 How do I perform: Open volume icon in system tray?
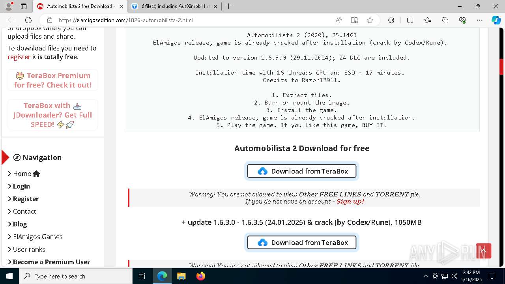454,276
